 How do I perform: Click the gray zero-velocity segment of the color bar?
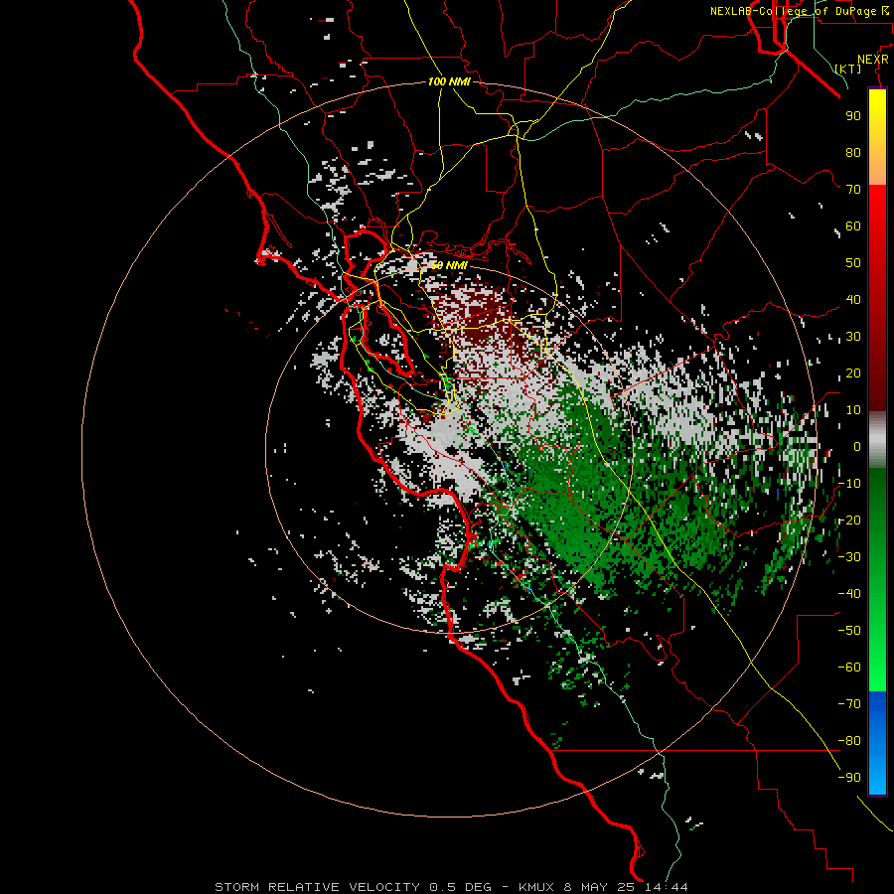pos(877,440)
